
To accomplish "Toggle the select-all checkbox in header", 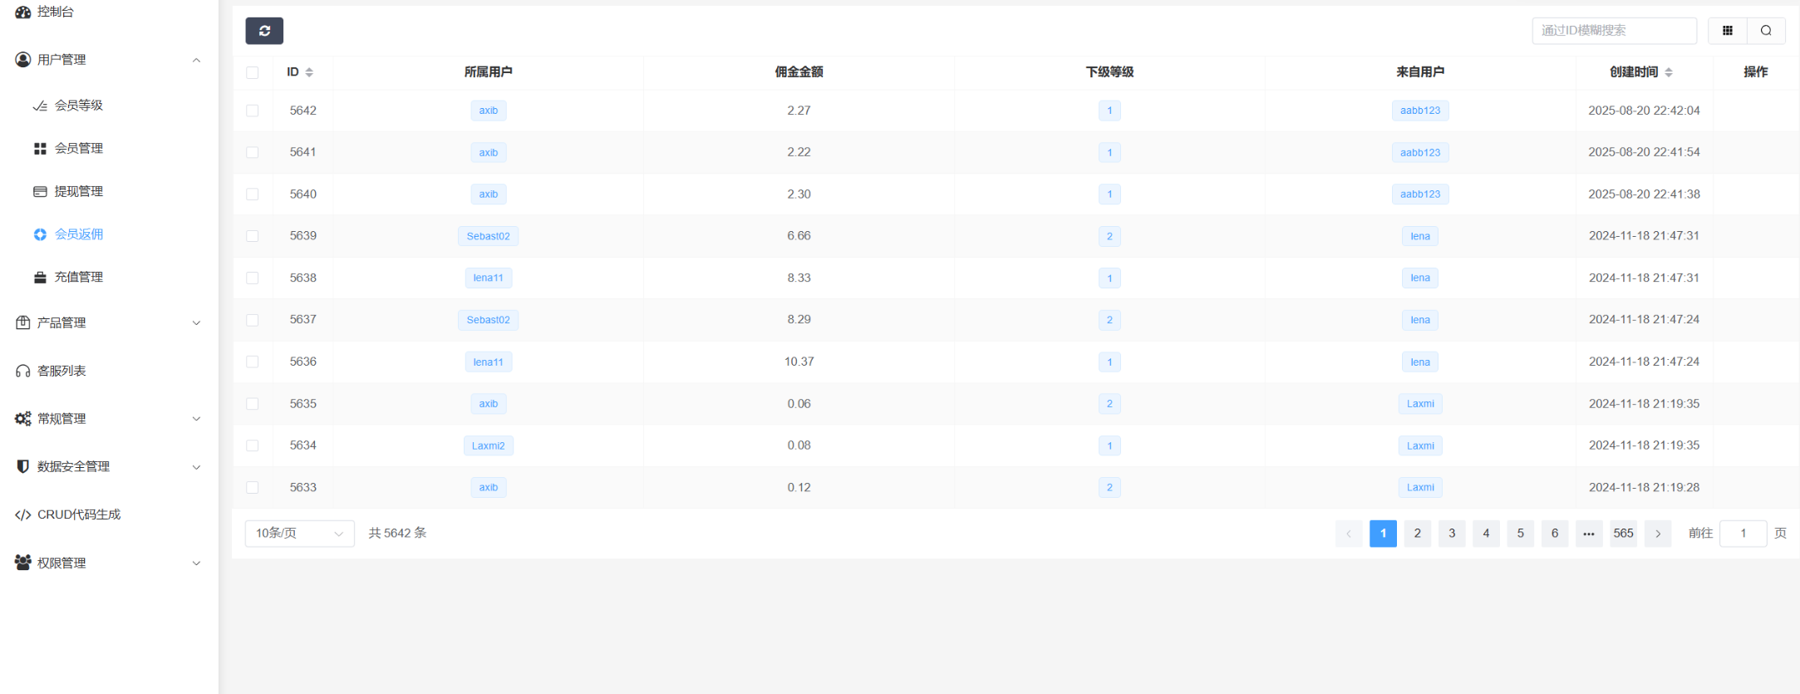I will 253,72.
